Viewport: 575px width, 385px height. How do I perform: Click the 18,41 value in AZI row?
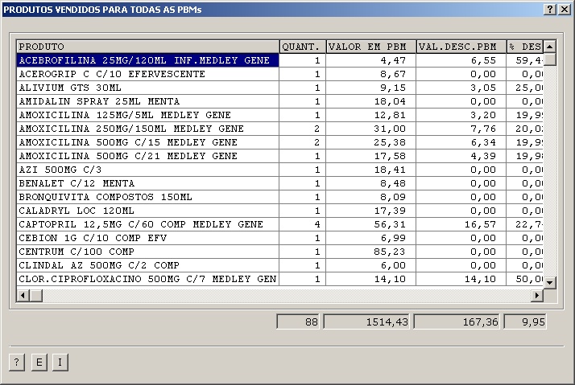(x=370, y=170)
